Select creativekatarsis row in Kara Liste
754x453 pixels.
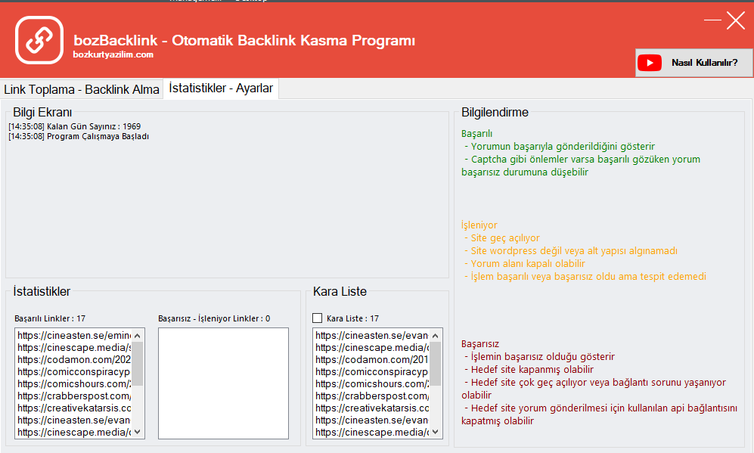pyautogui.click(x=372, y=408)
